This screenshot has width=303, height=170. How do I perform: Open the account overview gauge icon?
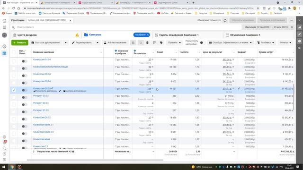(4, 46)
